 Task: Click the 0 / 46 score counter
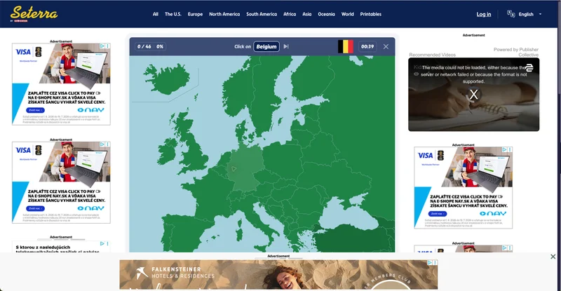(x=144, y=46)
